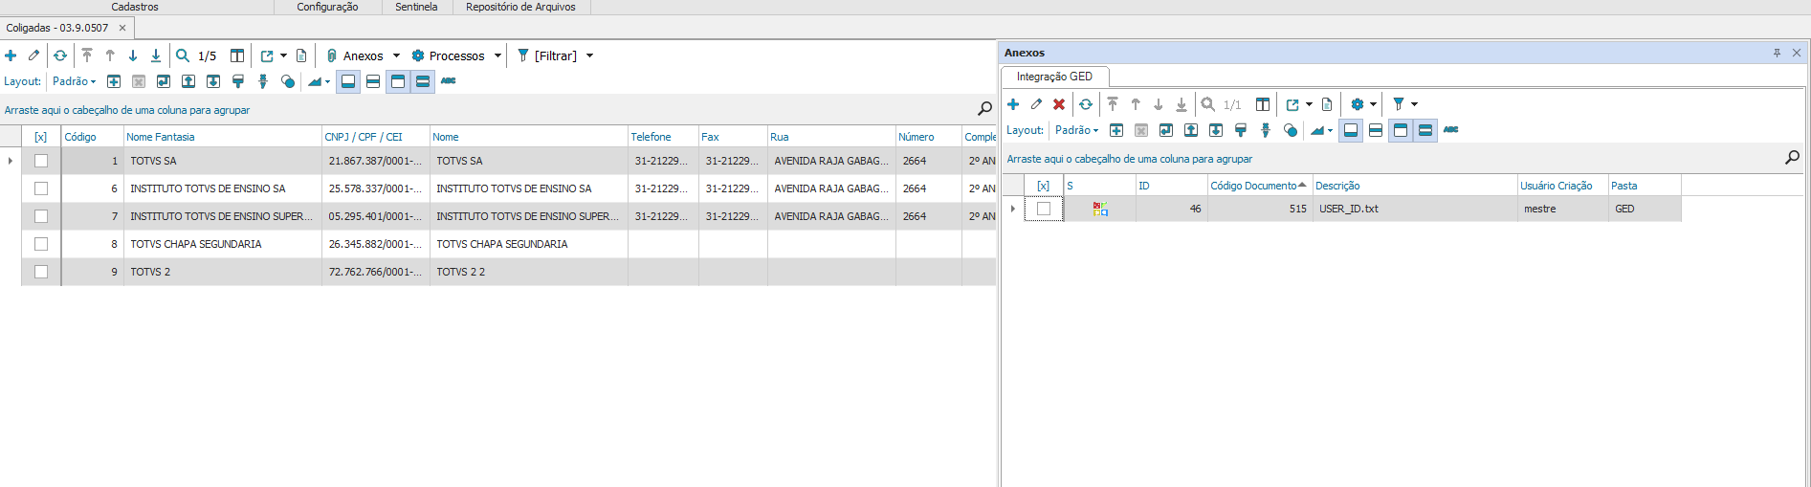Screen dimensions: 1811x487
Task: Go to last record in Coligadas toolbar
Action: (156, 55)
